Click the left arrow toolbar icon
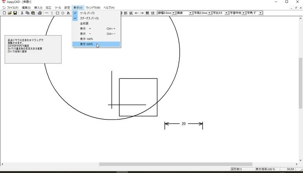This screenshot has height=173, width=303. [136, 13]
